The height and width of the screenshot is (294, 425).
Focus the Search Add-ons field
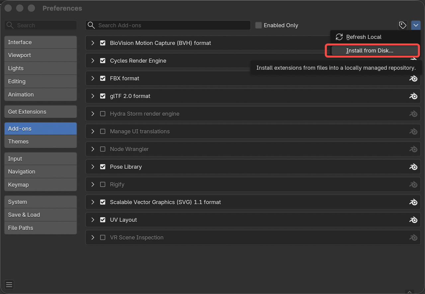coord(168,25)
